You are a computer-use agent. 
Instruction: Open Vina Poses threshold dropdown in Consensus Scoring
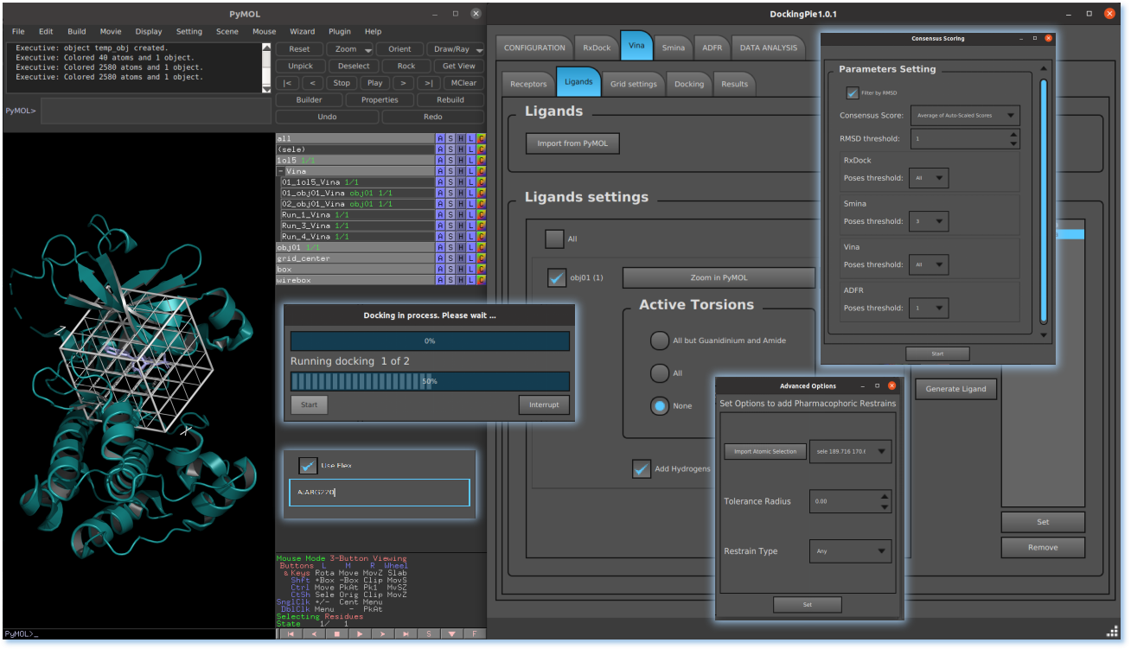[x=930, y=264]
